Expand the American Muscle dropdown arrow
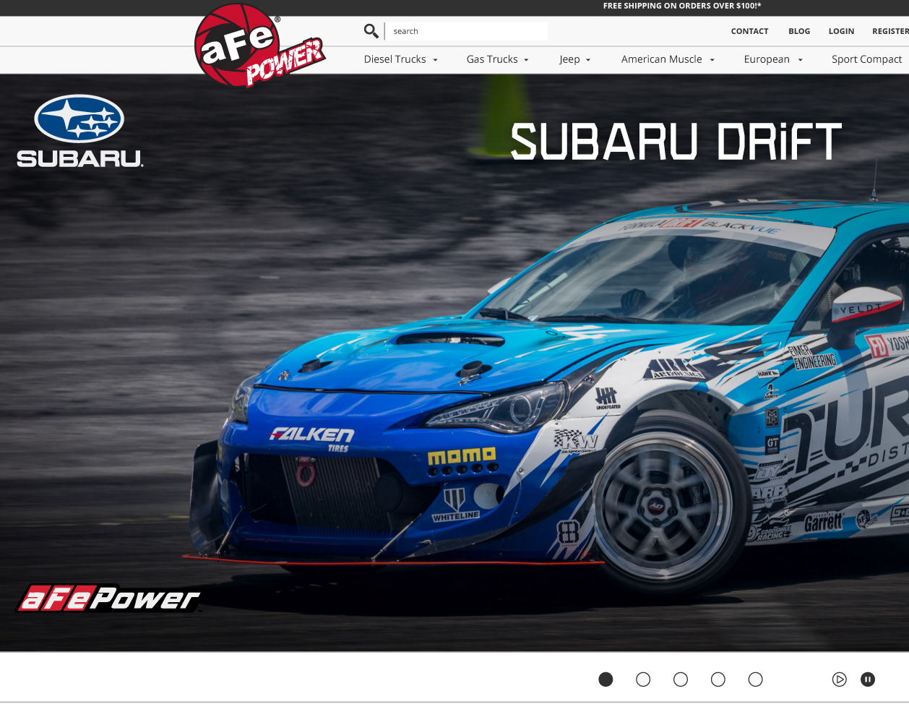Screen dimensions: 909x712 (x=712, y=60)
